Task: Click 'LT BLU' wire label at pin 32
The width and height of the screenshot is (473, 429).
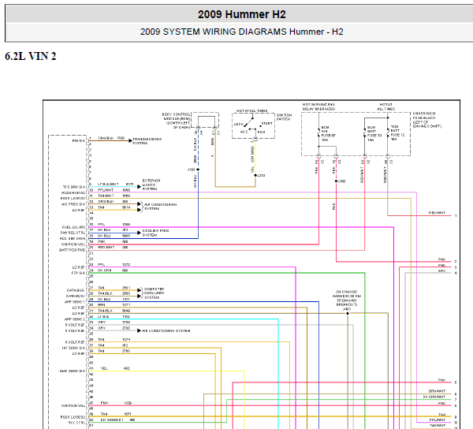Action: tap(103, 316)
